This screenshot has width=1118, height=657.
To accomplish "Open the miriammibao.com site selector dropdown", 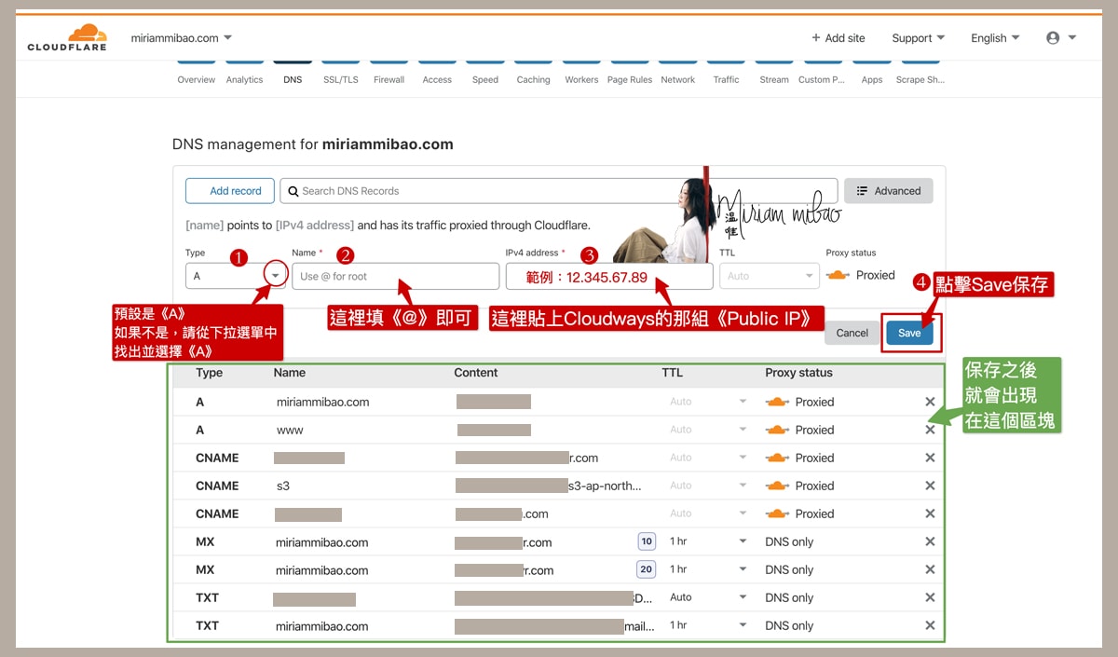I will coord(182,38).
